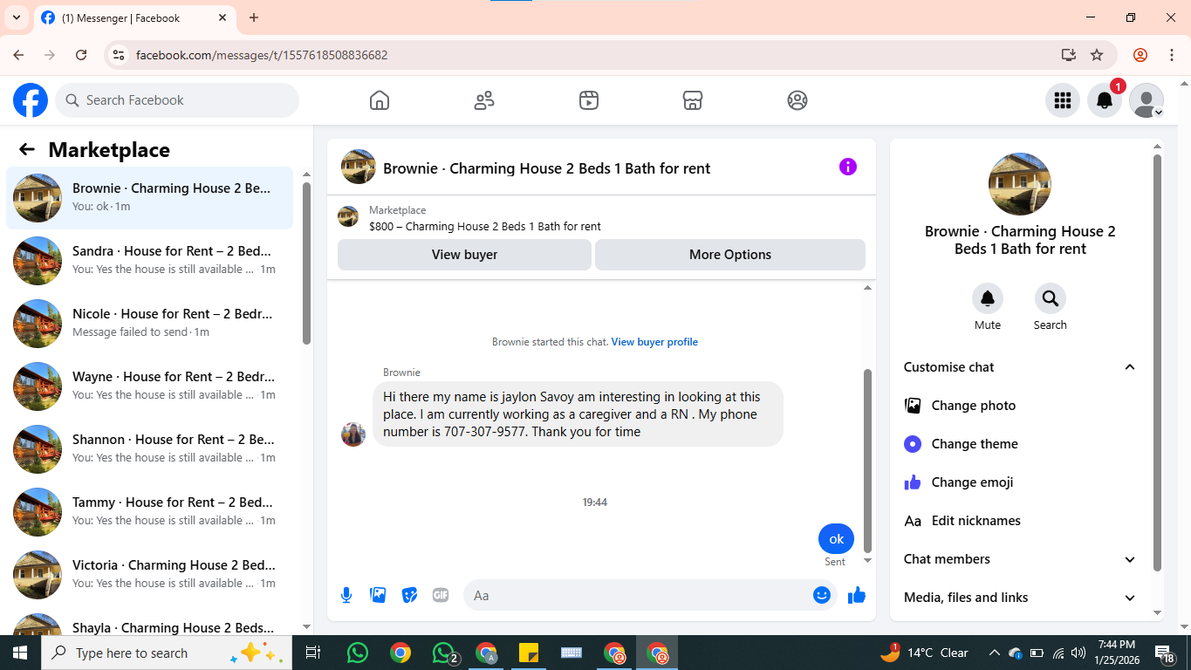The image size is (1191, 670).
Task: Open the browser tab search dropdown
Action: [16, 17]
